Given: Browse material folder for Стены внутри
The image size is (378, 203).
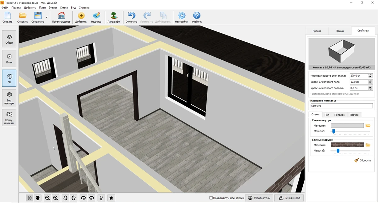Looking at the screenshot, I should click(x=368, y=126).
